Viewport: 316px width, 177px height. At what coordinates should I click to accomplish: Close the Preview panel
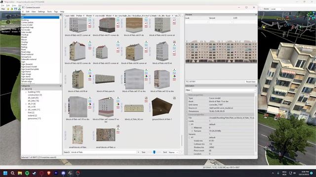(256, 15)
